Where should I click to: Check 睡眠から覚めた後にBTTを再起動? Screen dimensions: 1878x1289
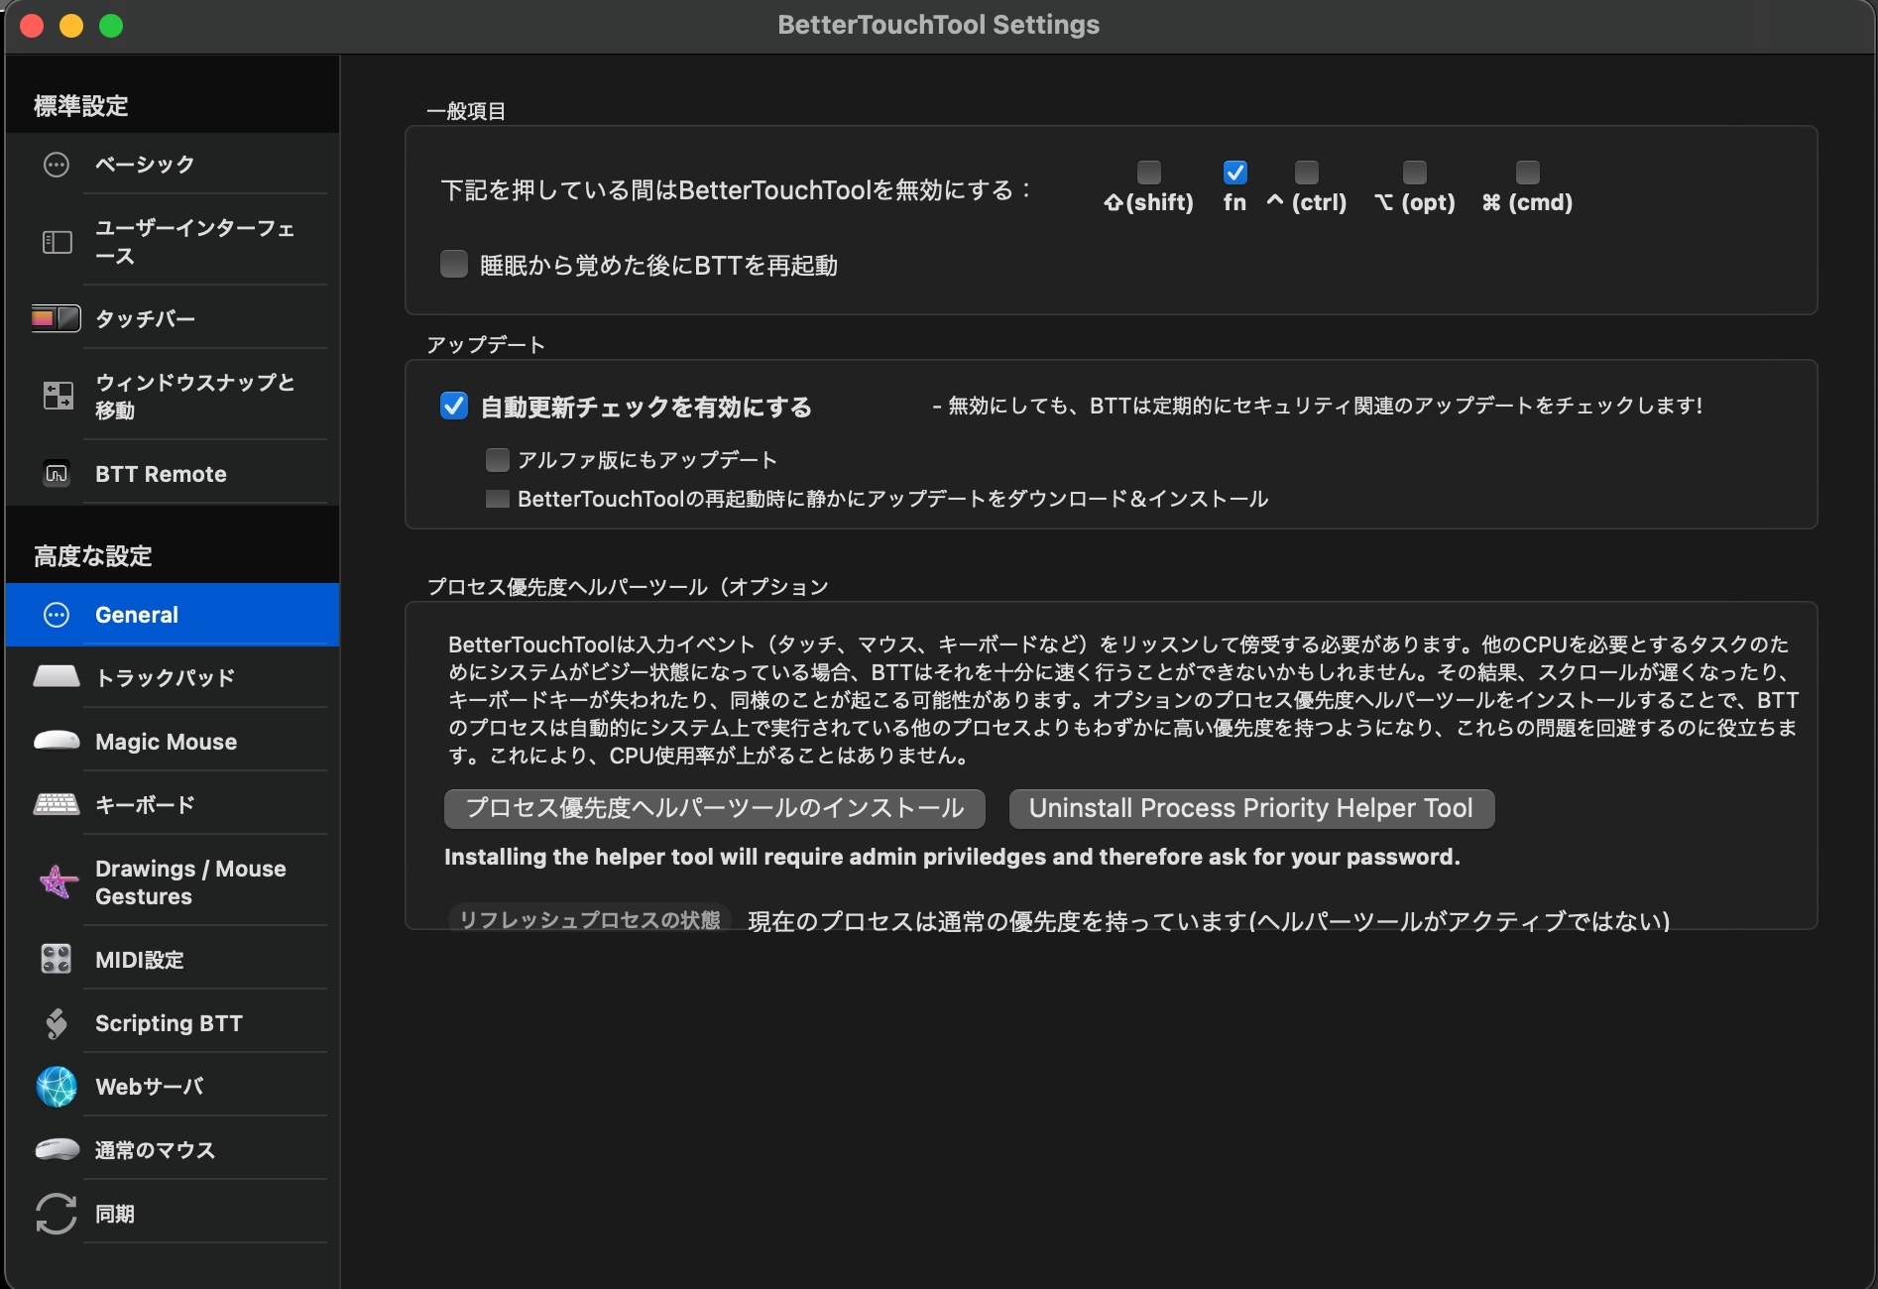click(454, 264)
